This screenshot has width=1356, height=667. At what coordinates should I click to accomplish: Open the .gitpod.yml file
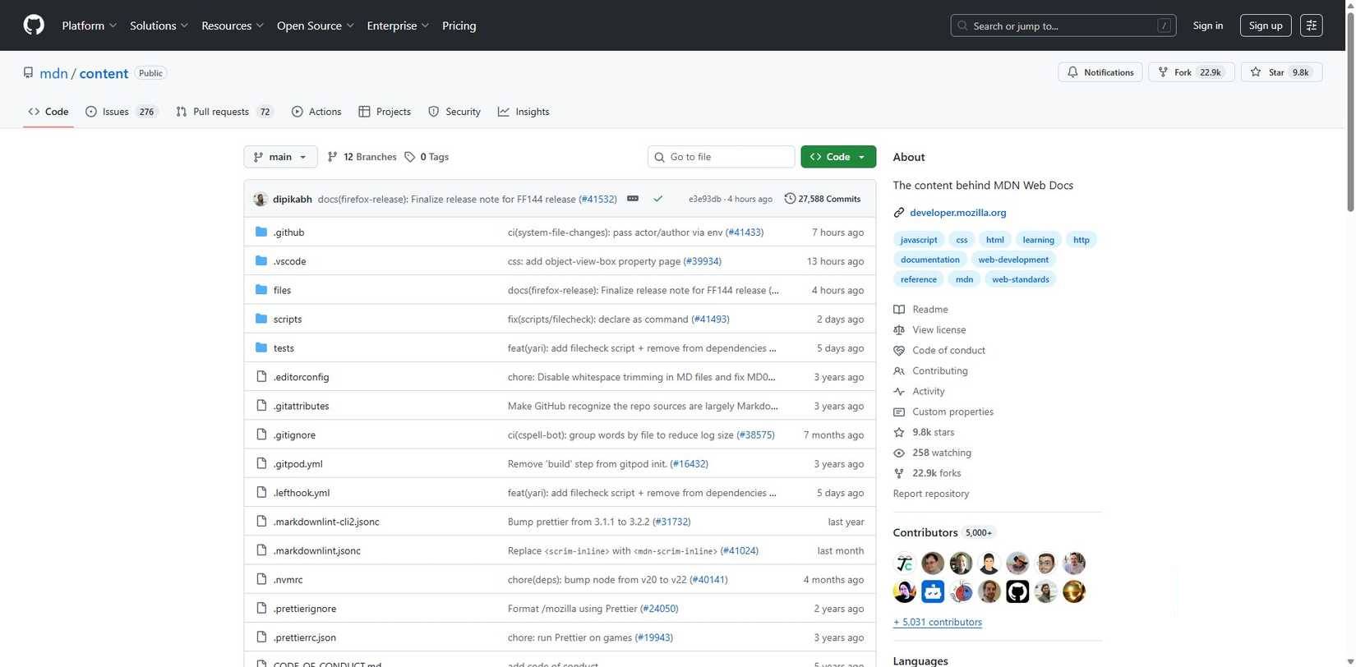tap(298, 464)
